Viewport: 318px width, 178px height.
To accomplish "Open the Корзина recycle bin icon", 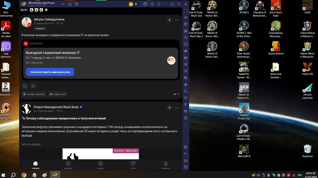I will click(x=307, y=151).
